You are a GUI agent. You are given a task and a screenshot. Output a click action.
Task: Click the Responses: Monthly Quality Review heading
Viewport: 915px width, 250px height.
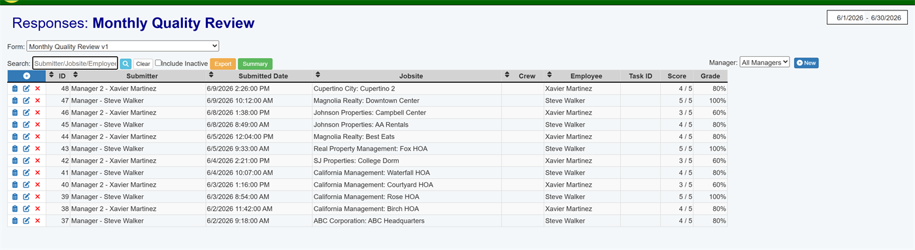pyautogui.click(x=133, y=23)
